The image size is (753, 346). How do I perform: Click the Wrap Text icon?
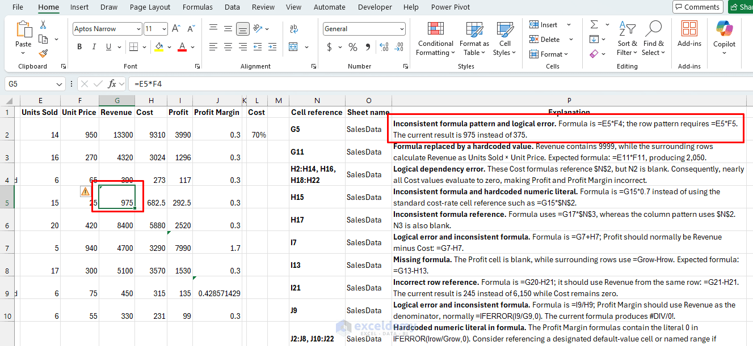click(x=294, y=28)
